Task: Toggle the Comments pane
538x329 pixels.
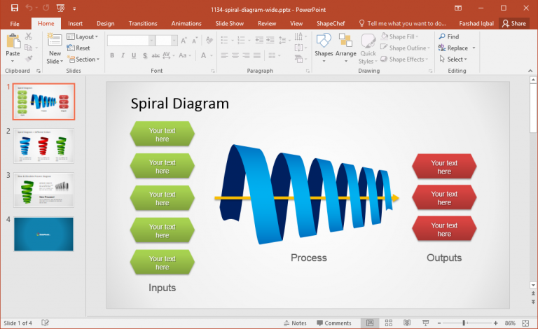Action: point(333,323)
